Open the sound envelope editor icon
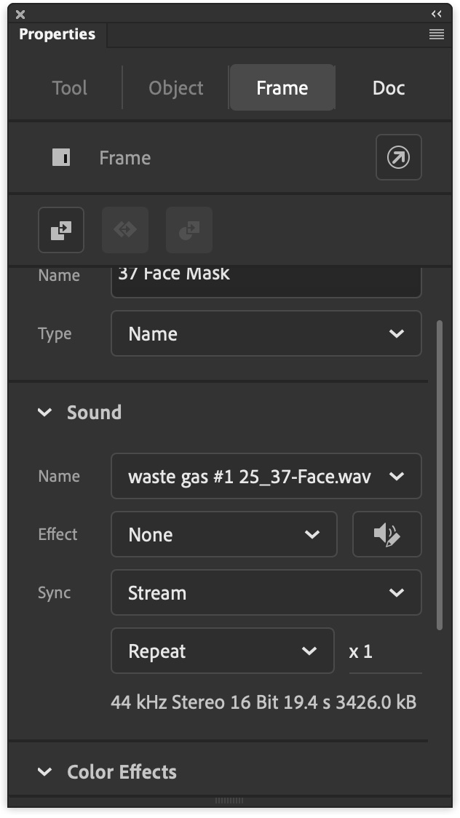This screenshot has height=818, width=460. tap(386, 534)
